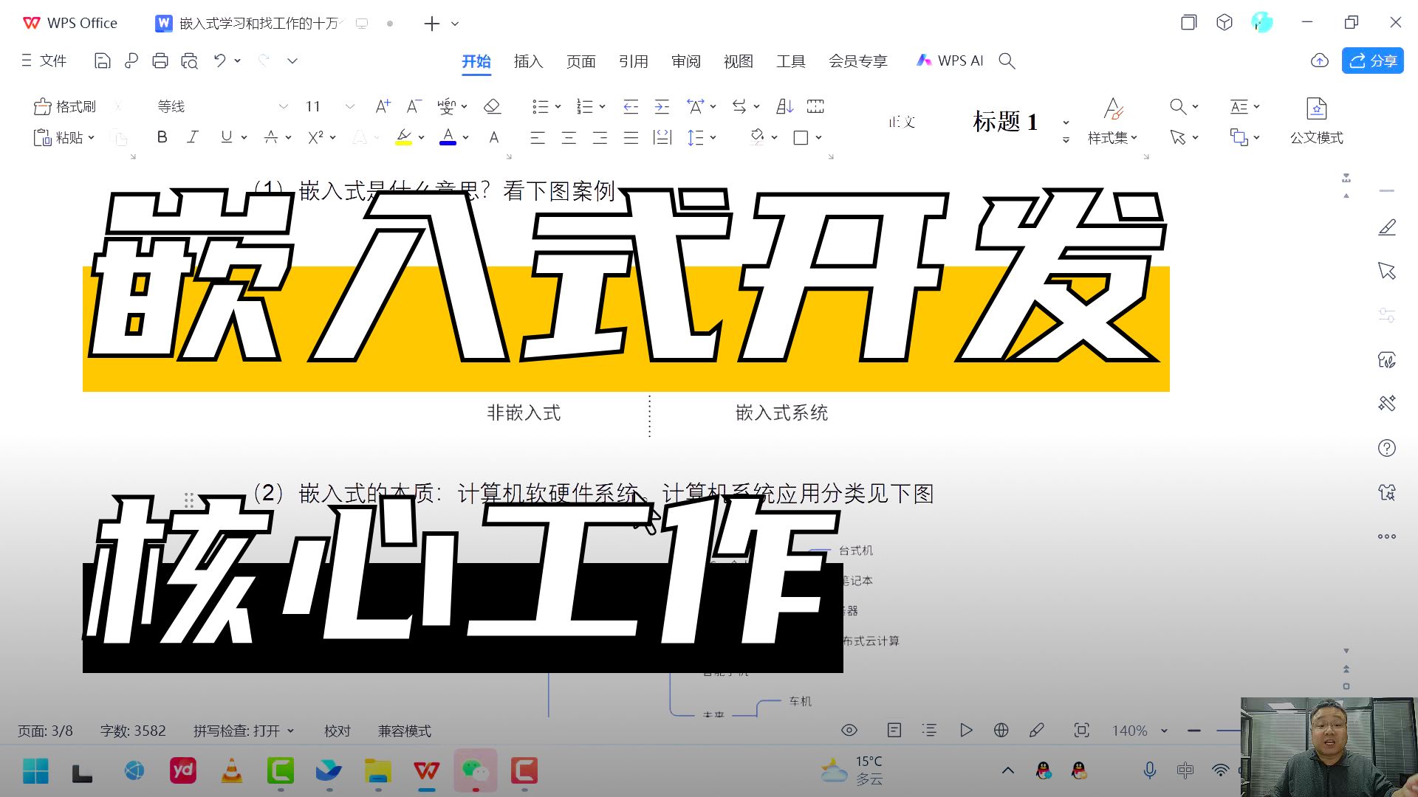Image resolution: width=1418 pixels, height=797 pixels.
Task: Click 校对 proofreading in status bar
Action: [337, 731]
